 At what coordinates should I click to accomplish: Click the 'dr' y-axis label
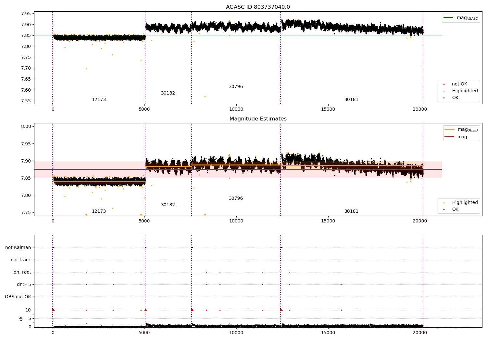tap(21, 318)
